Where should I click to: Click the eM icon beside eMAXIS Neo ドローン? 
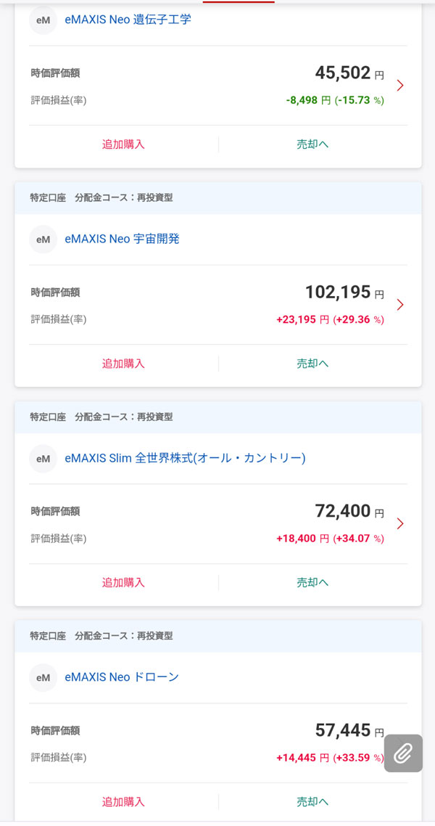coord(43,678)
